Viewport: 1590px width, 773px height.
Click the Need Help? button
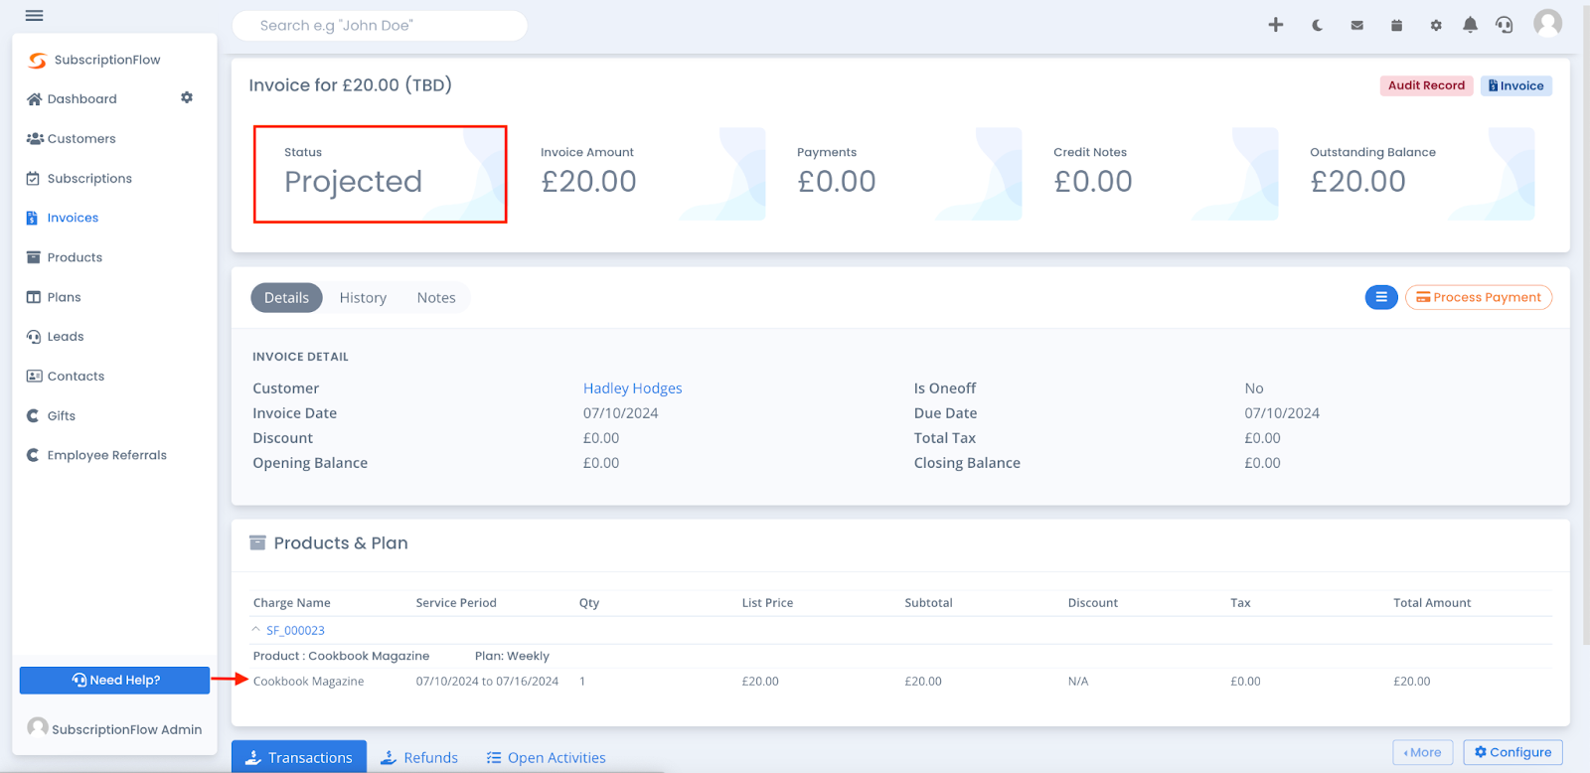(114, 680)
